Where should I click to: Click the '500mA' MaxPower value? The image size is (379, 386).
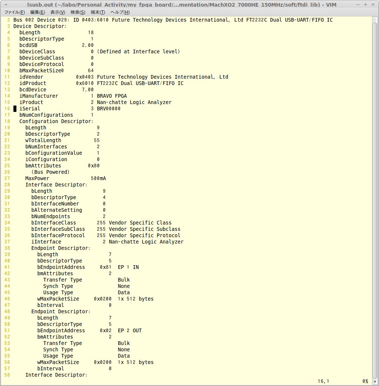click(98, 178)
